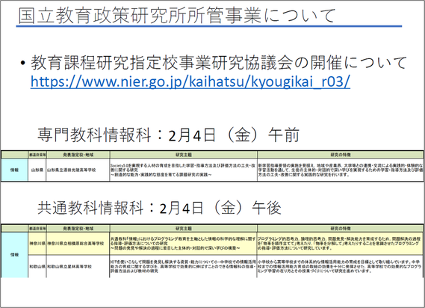This screenshot has width=425, height=308.
Task: Click the heading 共通教科情報科：2月4日（金）午後
Action: 159,208
